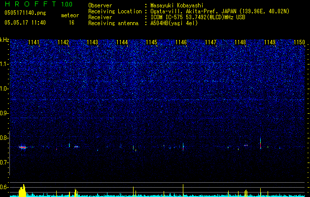Click the 1143 time axis marker

click(93, 42)
